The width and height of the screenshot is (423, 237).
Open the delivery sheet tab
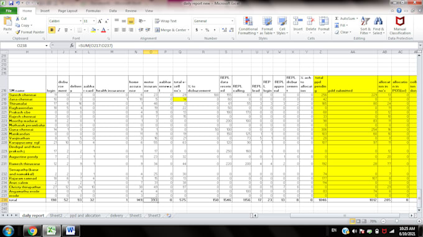click(116, 215)
